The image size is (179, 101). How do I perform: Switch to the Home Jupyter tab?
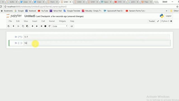tap(52, 2)
